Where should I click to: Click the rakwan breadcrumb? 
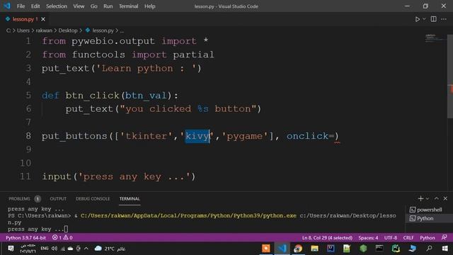tap(44, 30)
